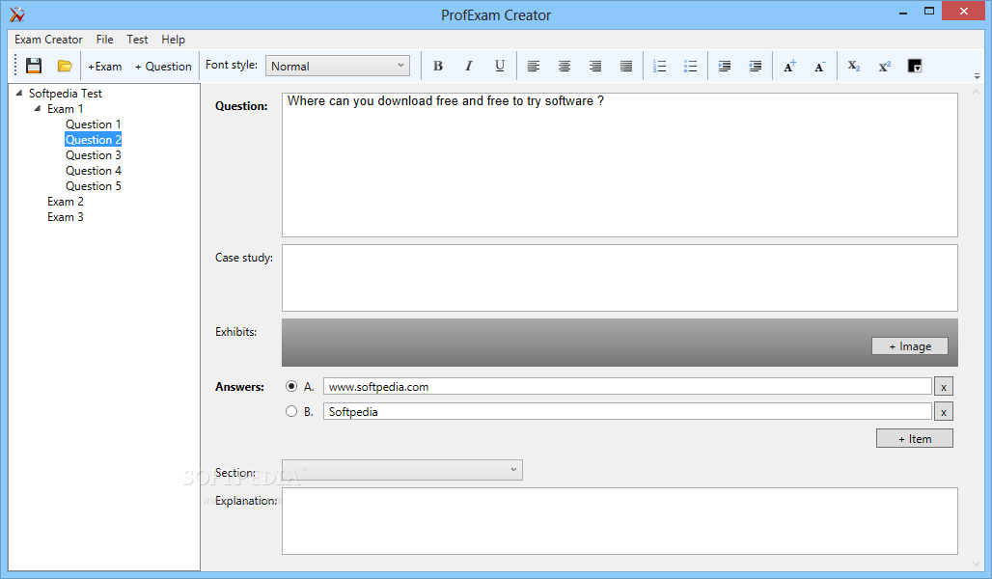Open the Help menu
This screenshot has width=992, height=579.
[174, 40]
